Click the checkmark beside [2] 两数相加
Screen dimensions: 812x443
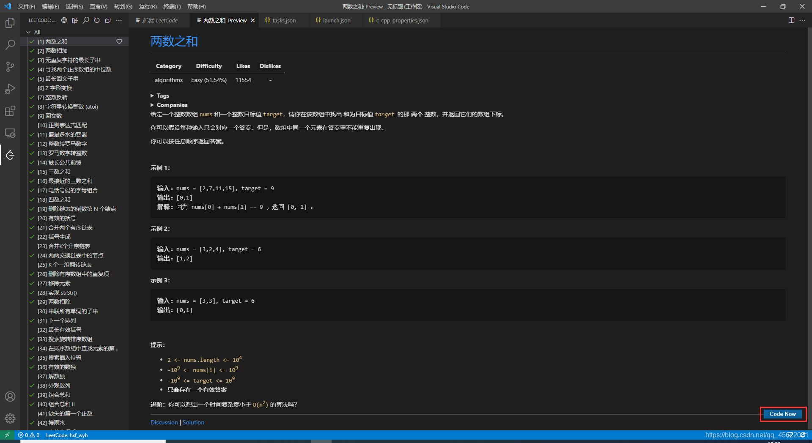[32, 51]
